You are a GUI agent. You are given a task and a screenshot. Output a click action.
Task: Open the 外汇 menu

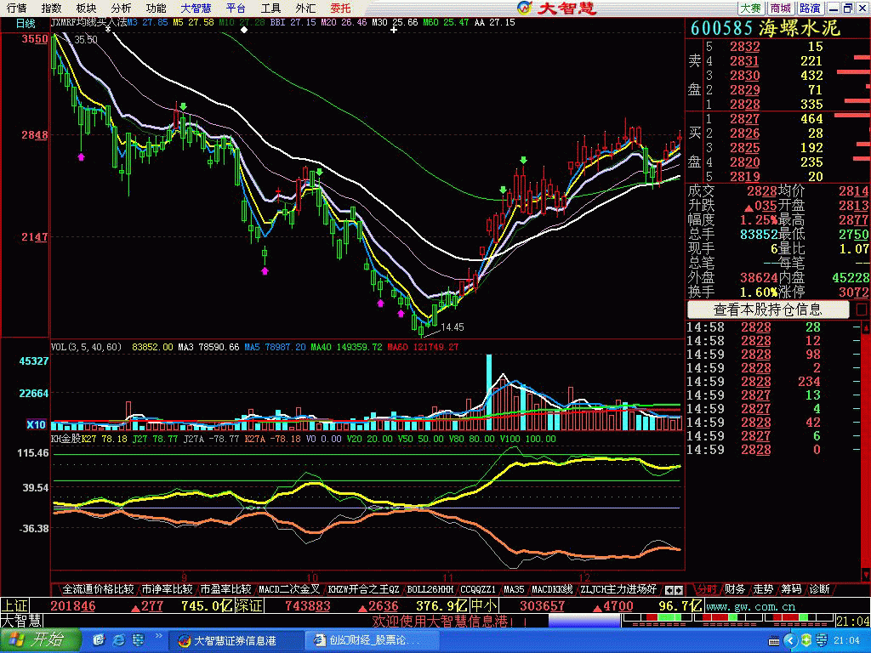point(305,8)
